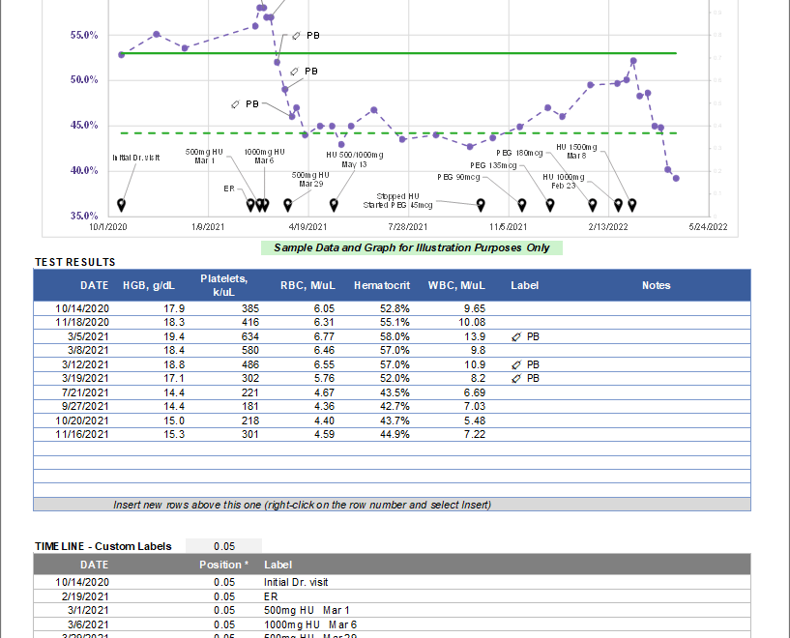Select the solid green threshold line on chart
Screen dimensions: 790x638
[x=387, y=53]
